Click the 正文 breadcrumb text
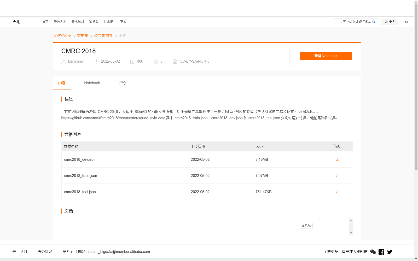This screenshot has height=261, width=418. [122, 35]
